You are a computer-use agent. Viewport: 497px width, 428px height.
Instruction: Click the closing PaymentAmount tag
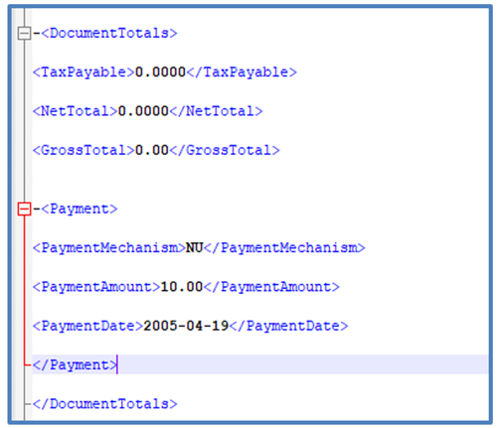point(271,287)
